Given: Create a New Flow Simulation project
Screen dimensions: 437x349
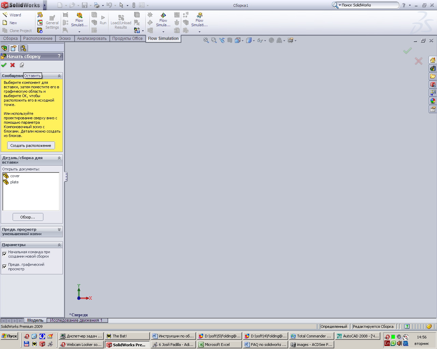Looking at the screenshot, I should (x=10, y=23).
